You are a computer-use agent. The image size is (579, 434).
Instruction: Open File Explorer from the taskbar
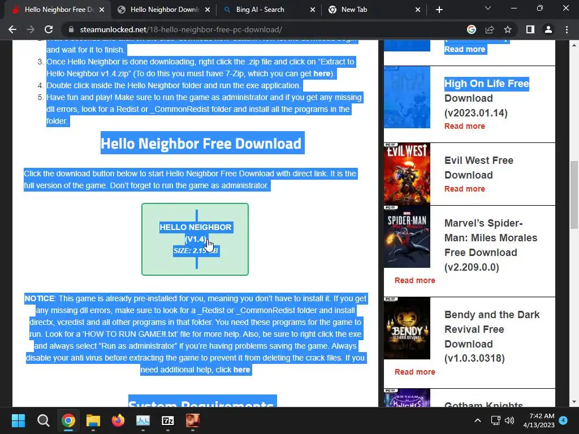pos(93,420)
